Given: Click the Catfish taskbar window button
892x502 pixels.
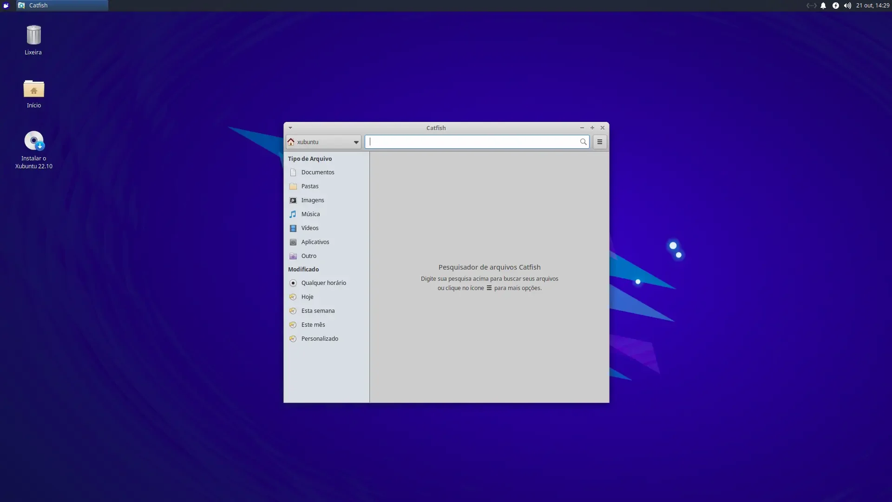Looking at the screenshot, I should pyautogui.click(x=62, y=6).
